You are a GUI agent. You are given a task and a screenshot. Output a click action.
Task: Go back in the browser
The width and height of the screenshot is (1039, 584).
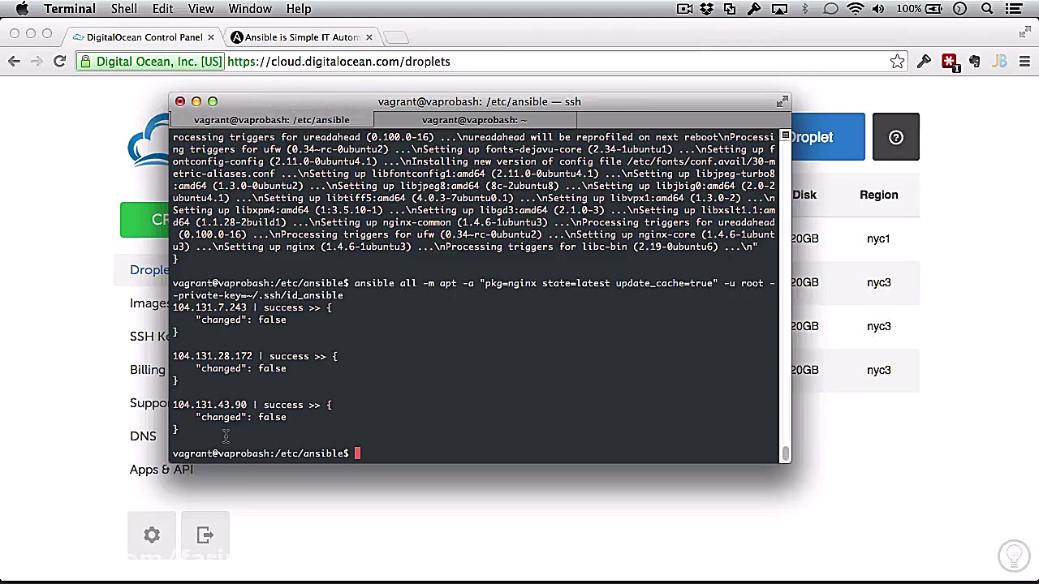pos(14,62)
